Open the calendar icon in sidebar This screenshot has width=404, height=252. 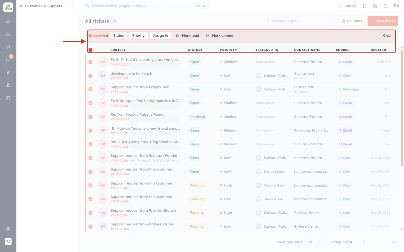tap(8, 98)
